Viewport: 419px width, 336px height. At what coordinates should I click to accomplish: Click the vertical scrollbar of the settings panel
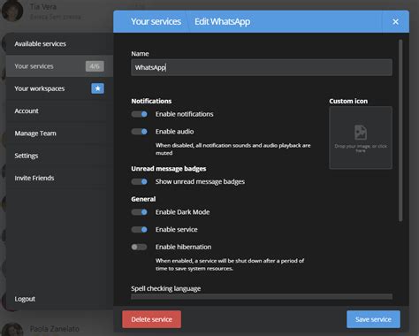[x=400, y=130]
